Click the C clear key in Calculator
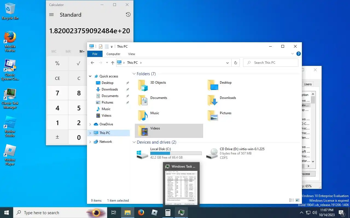The height and width of the screenshot is (218, 350). click(x=79, y=78)
